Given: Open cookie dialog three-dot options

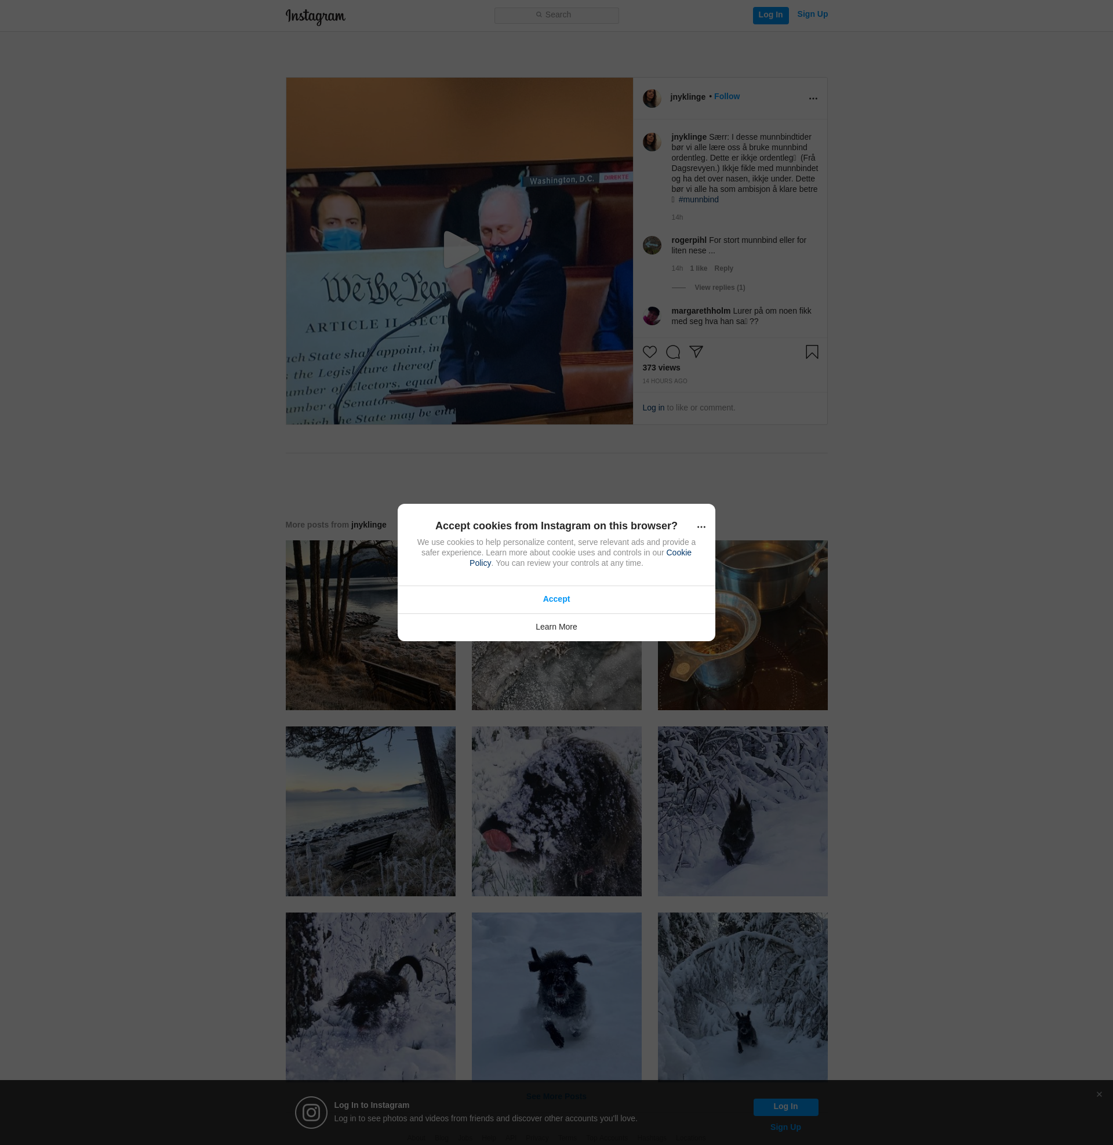Looking at the screenshot, I should coord(701,527).
